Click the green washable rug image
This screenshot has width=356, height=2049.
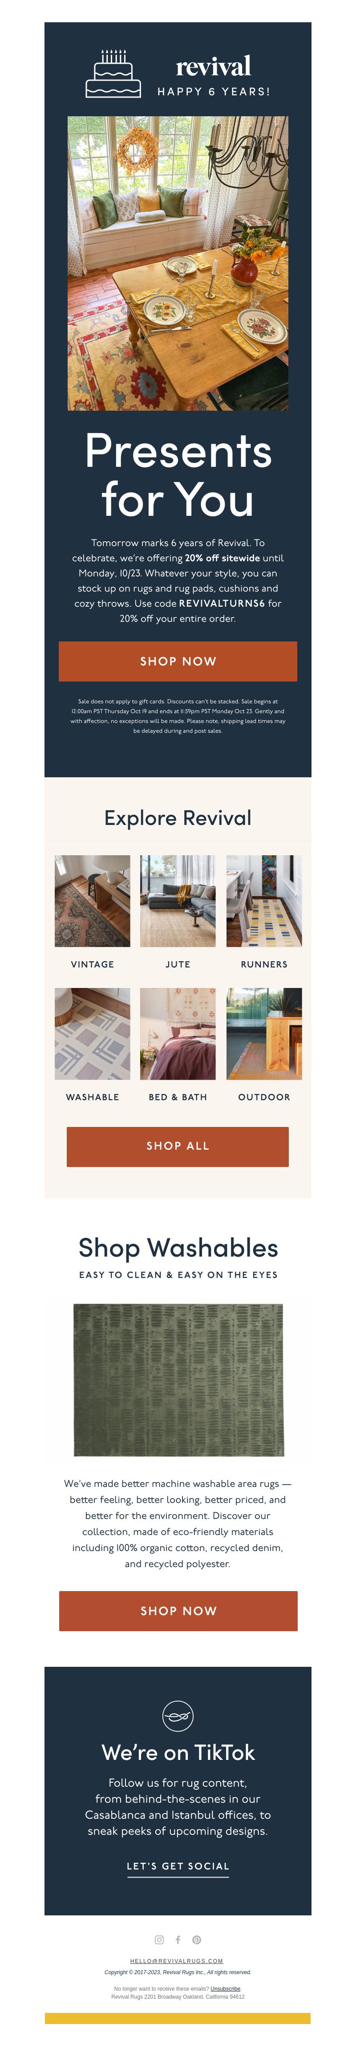coord(178,1380)
